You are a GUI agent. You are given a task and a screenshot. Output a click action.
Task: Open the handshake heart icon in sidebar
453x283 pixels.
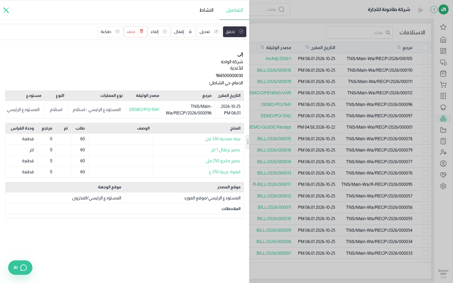[x=443, y=175]
